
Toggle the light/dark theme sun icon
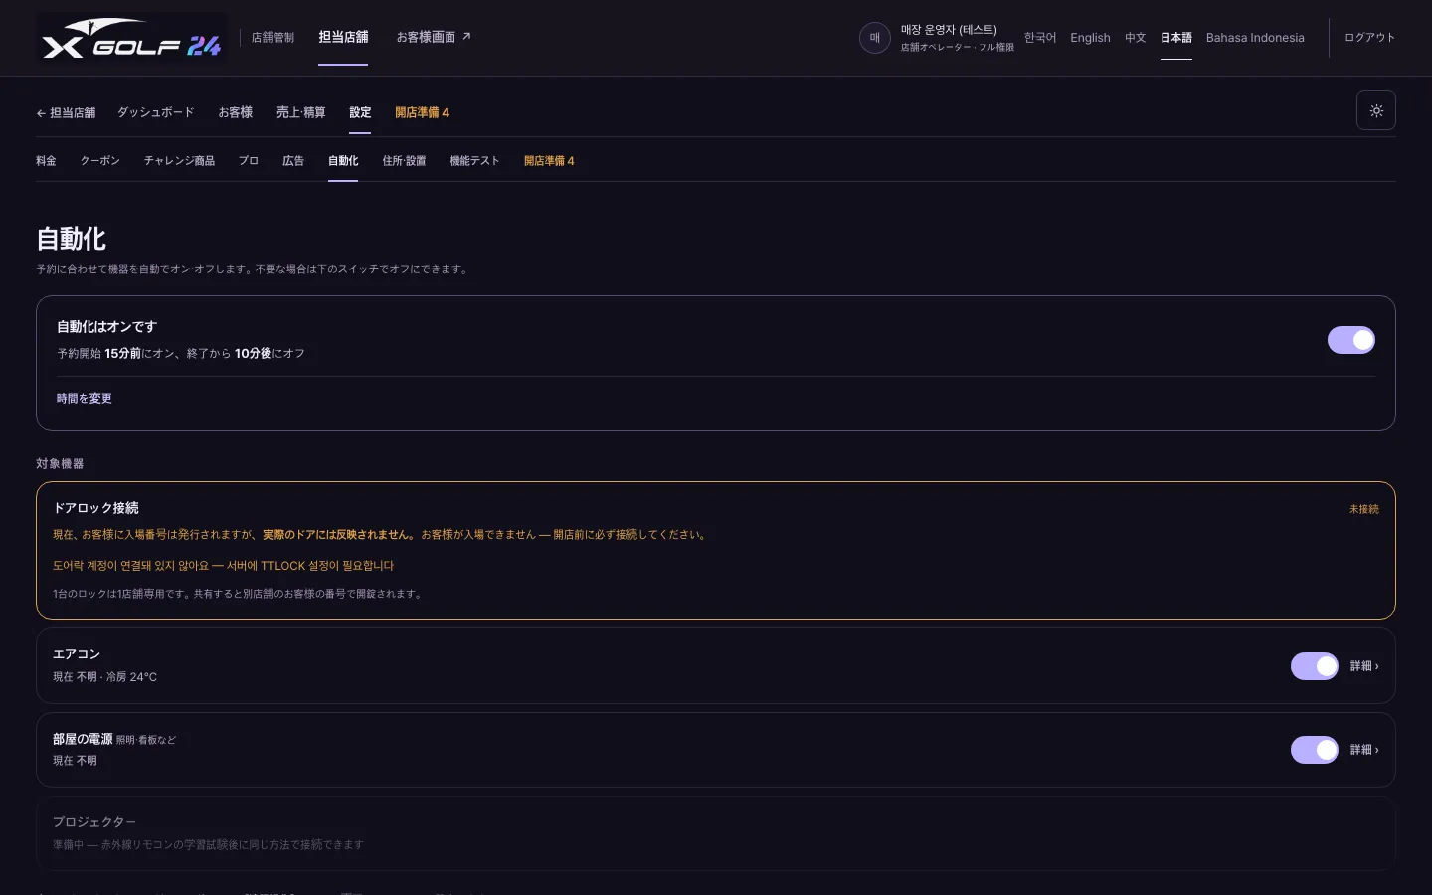(1376, 111)
